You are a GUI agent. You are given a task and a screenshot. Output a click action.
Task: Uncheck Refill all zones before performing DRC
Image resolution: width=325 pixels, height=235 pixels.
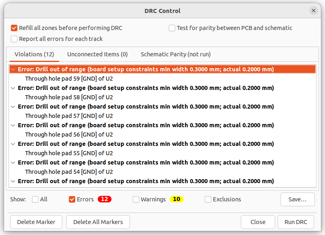(14, 28)
